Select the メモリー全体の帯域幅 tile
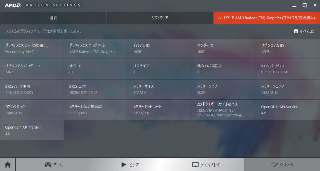This screenshot has height=171, width=320. point(96,110)
